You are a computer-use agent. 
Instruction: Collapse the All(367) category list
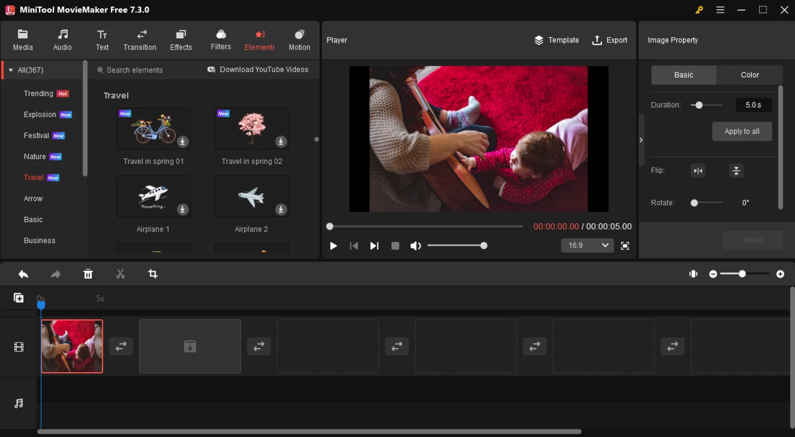click(x=11, y=70)
